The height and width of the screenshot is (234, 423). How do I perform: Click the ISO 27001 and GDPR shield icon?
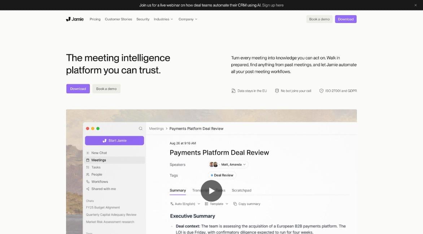point(321,91)
